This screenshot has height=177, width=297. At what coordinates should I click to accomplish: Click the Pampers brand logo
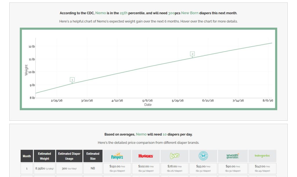click(117, 156)
